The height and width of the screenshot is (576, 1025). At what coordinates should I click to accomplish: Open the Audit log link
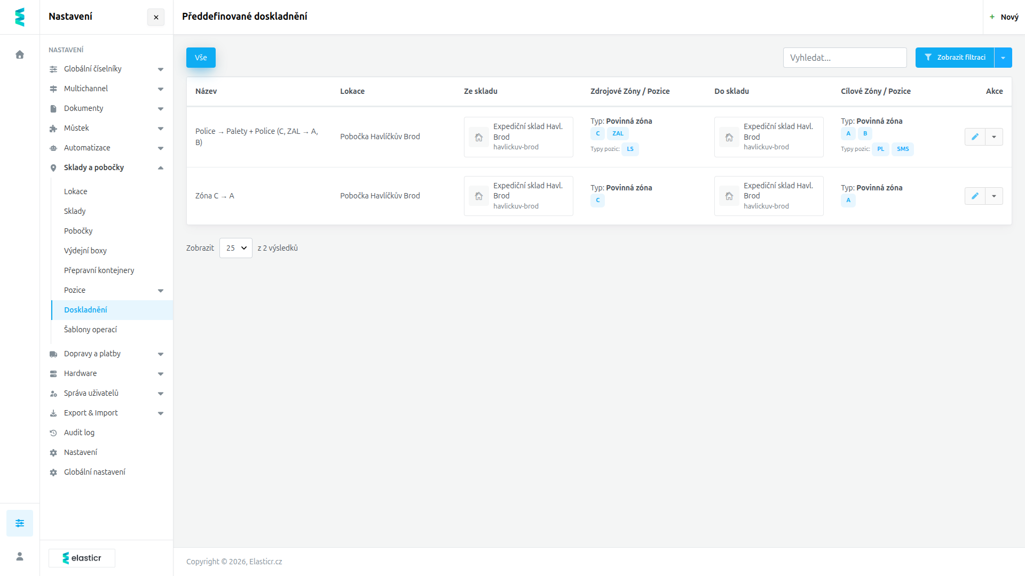point(79,433)
